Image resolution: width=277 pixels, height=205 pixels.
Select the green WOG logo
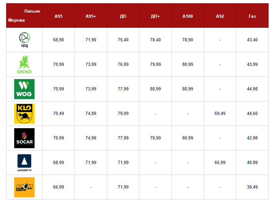(24, 89)
